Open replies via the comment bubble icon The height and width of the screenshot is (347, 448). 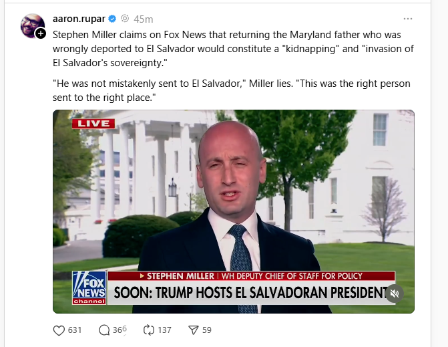pyautogui.click(x=104, y=330)
